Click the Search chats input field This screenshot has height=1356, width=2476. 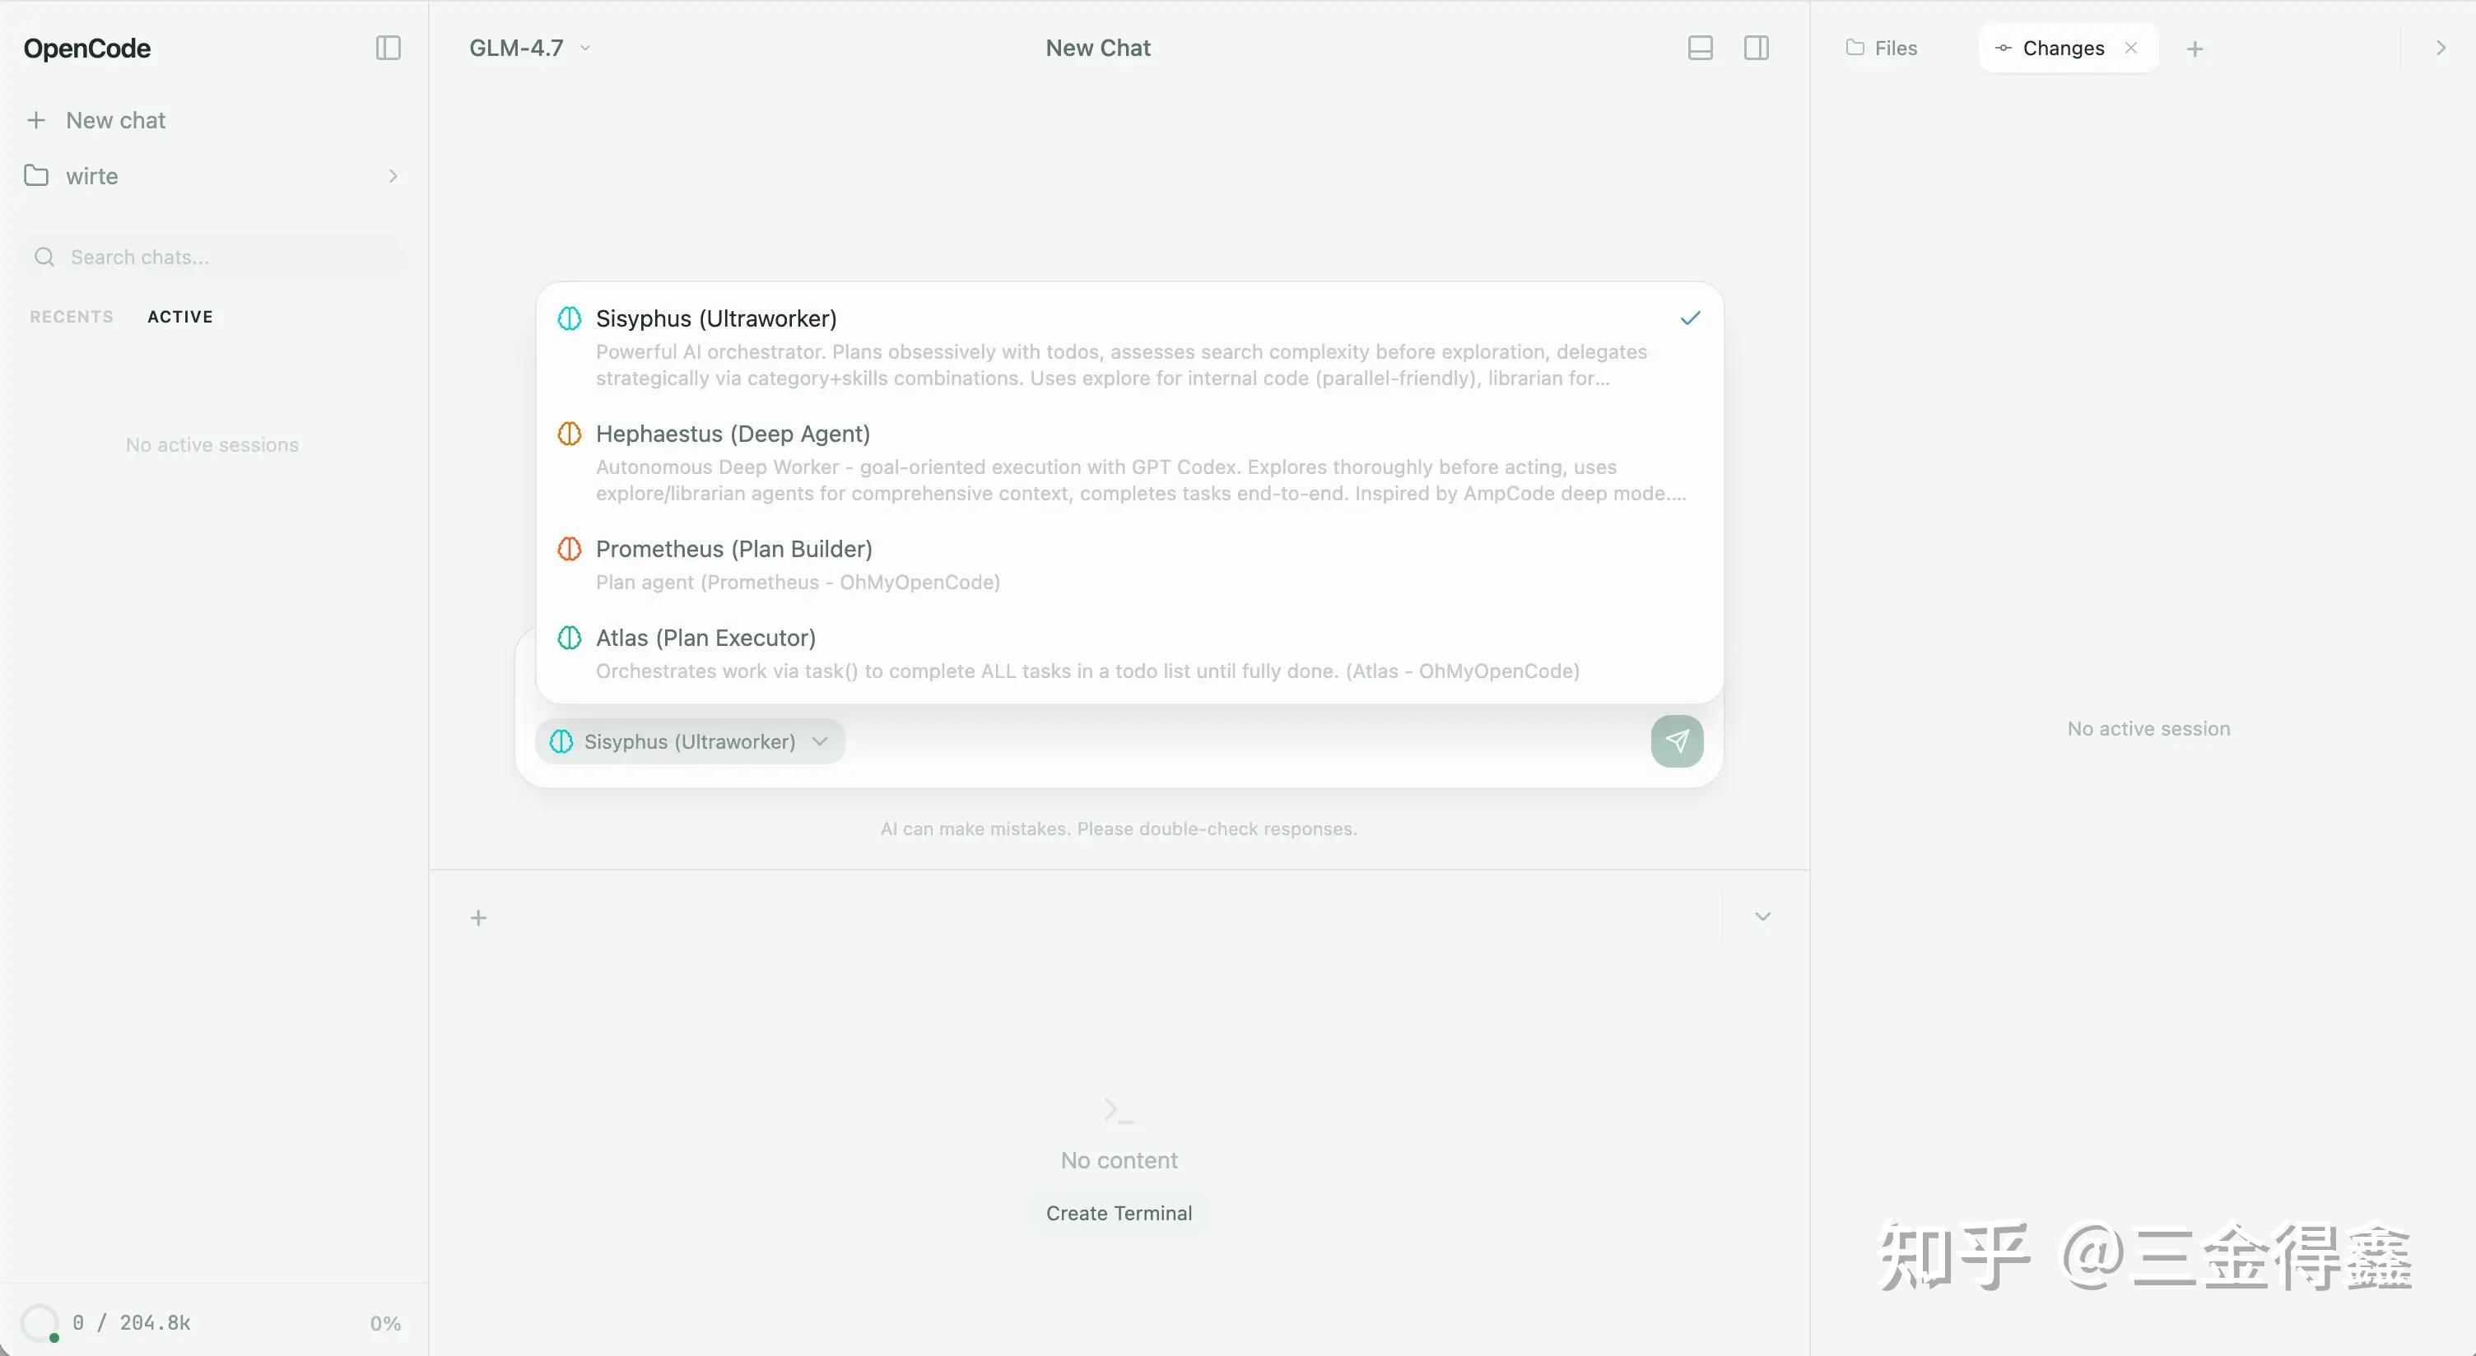(212, 258)
